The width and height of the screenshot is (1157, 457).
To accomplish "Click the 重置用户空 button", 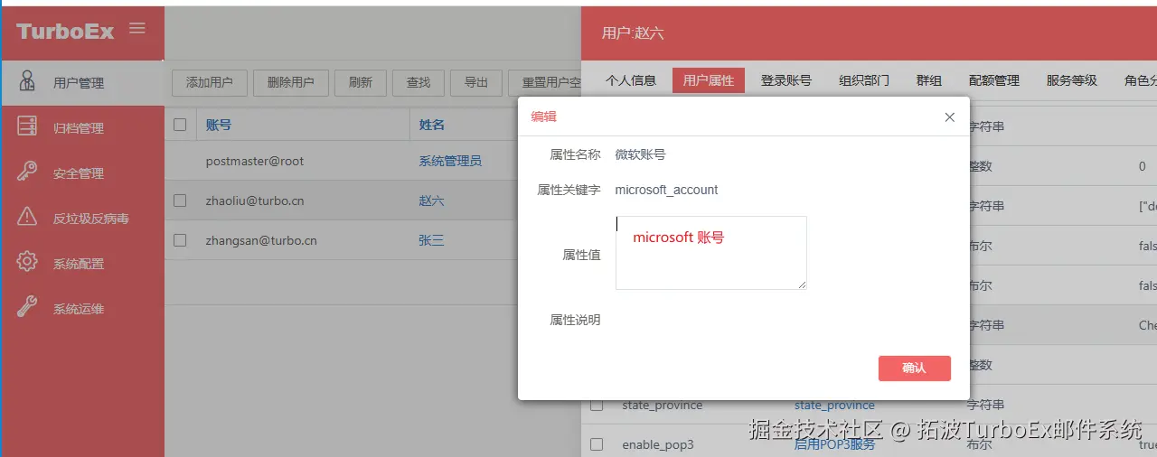I will tap(545, 82).
